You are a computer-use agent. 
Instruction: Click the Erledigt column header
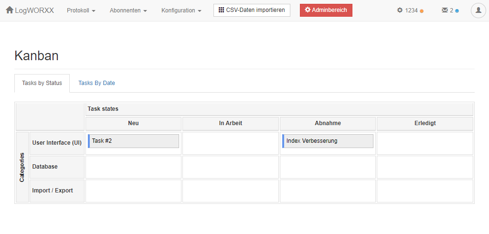pyautogui.click(x=425, y=123)
